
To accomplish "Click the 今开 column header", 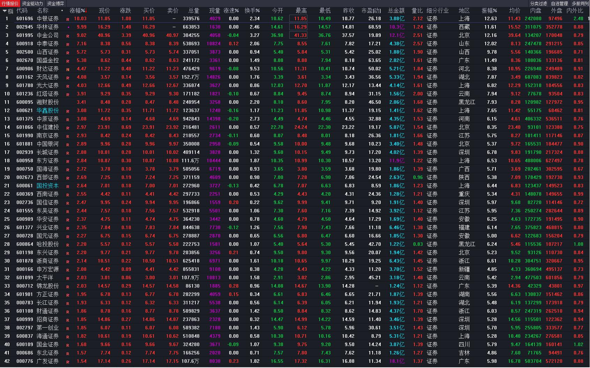I will coord(277,11).
